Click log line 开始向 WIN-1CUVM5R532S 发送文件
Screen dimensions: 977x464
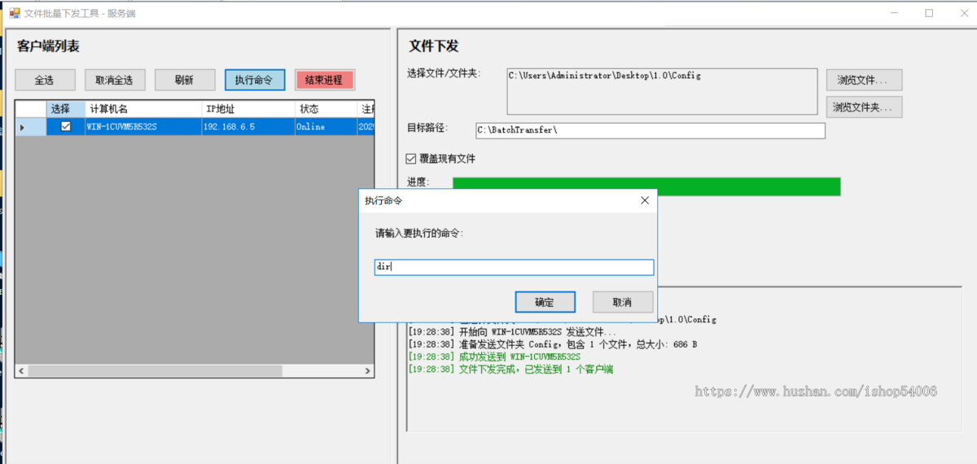coord(512,332)
